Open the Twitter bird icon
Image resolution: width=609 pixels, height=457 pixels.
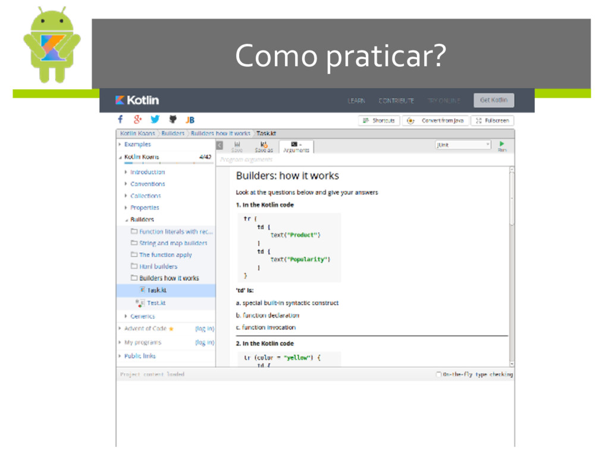pyautogui.click(x=155, y=119)
